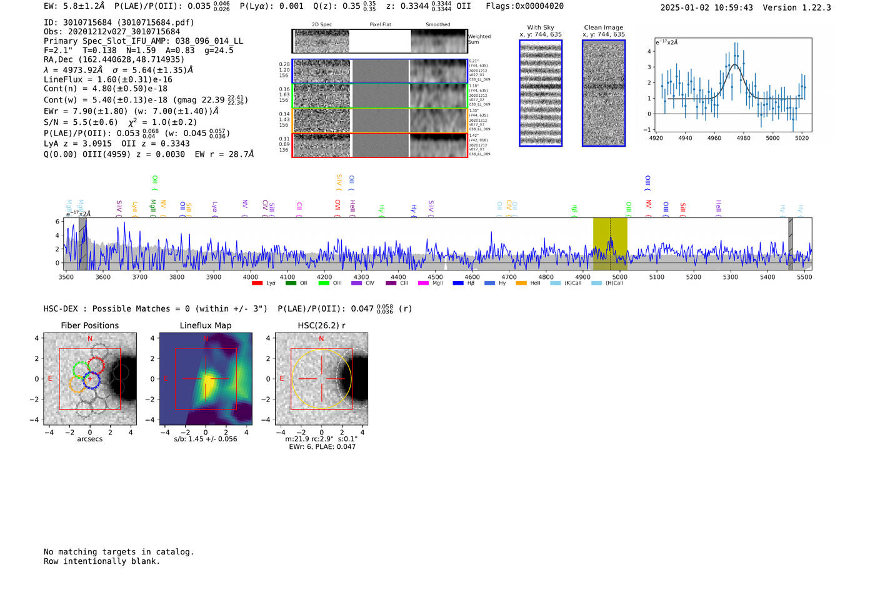
Task: Click the S/N = 5.5 line
Action: click(120, 122)
